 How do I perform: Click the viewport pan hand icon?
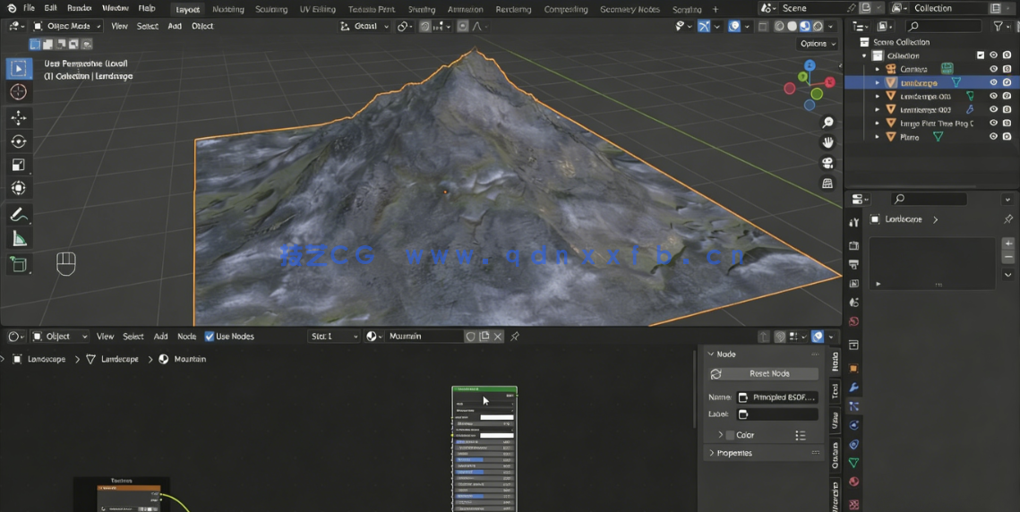point(827,141)
